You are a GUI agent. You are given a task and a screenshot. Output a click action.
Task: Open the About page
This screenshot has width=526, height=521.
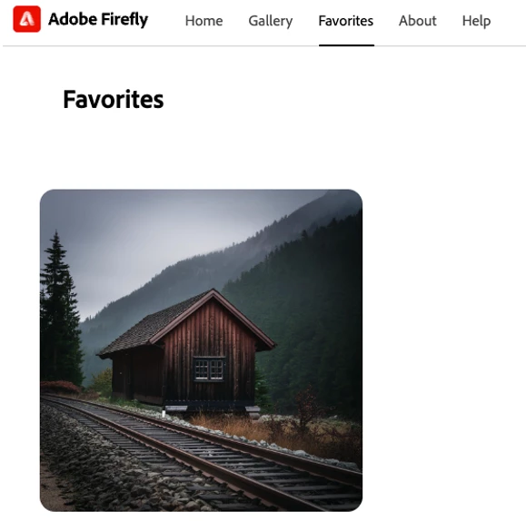pos(418,21)
